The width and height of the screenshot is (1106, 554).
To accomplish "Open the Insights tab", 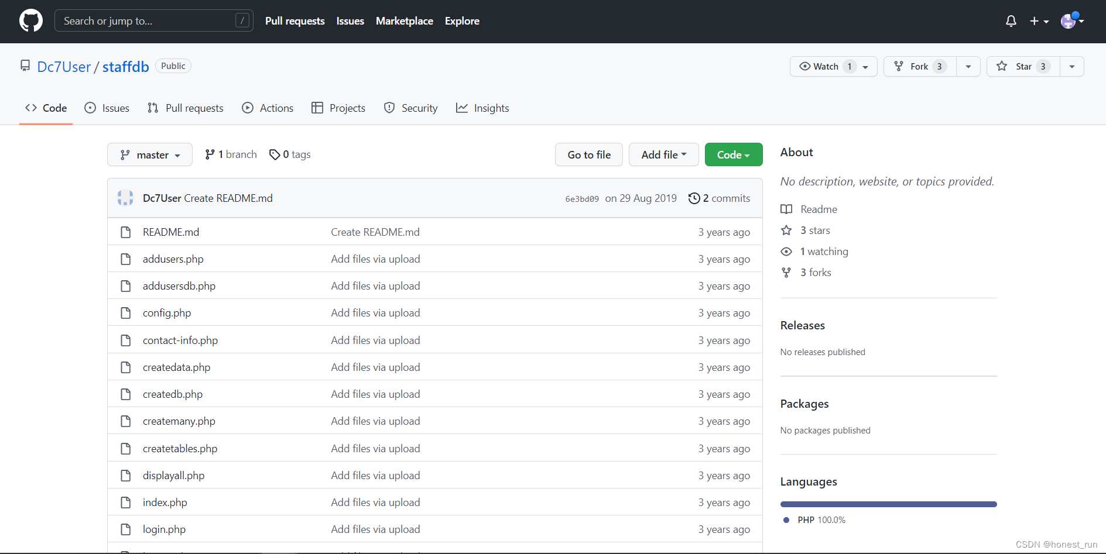I will (x=482, y=108).
